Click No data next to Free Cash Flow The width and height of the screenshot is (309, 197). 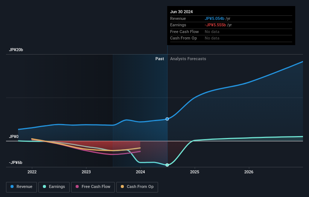pos(212,32)
